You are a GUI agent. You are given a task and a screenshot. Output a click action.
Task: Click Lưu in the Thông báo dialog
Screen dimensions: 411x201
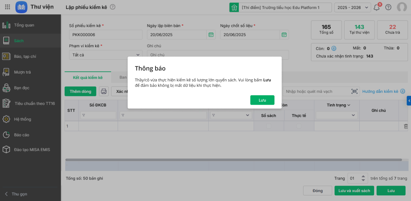point(262,100)
